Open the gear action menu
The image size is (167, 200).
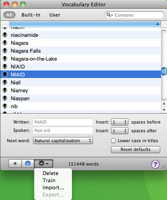(44, 164)
